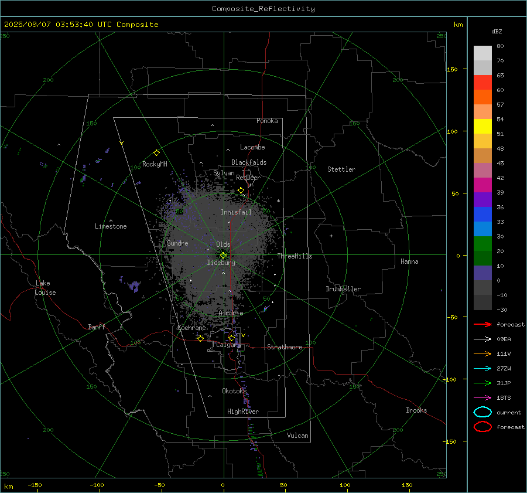Click the Lake Louise map label
This screenshot has width=527, height=493.
[45, 288]
